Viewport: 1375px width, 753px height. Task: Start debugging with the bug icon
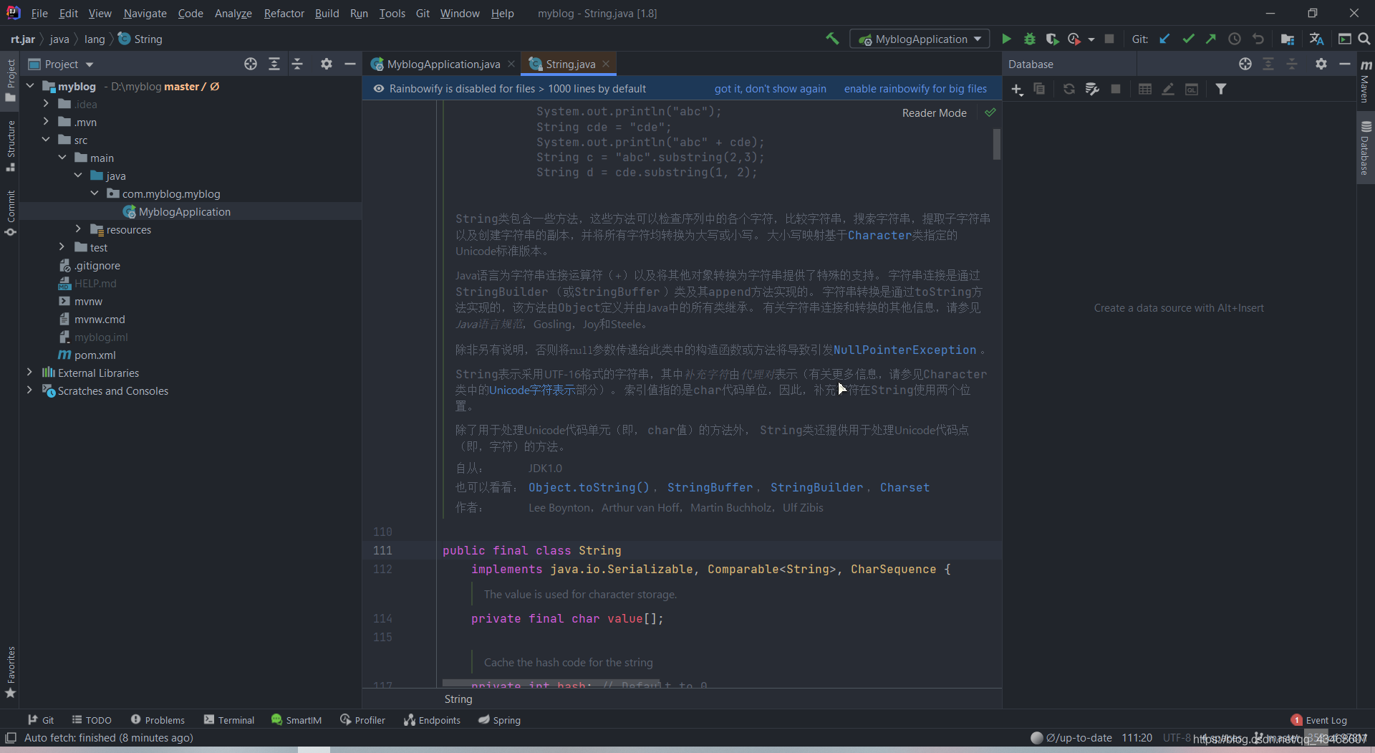coord(1030,39)
